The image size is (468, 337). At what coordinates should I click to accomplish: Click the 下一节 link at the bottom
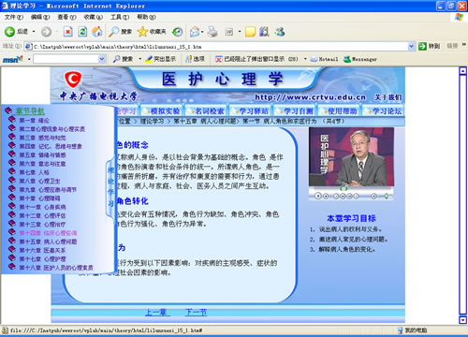coord(196,312)
